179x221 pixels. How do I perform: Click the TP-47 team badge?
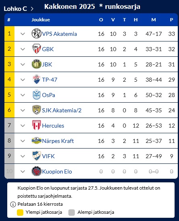tap(37, 79)
